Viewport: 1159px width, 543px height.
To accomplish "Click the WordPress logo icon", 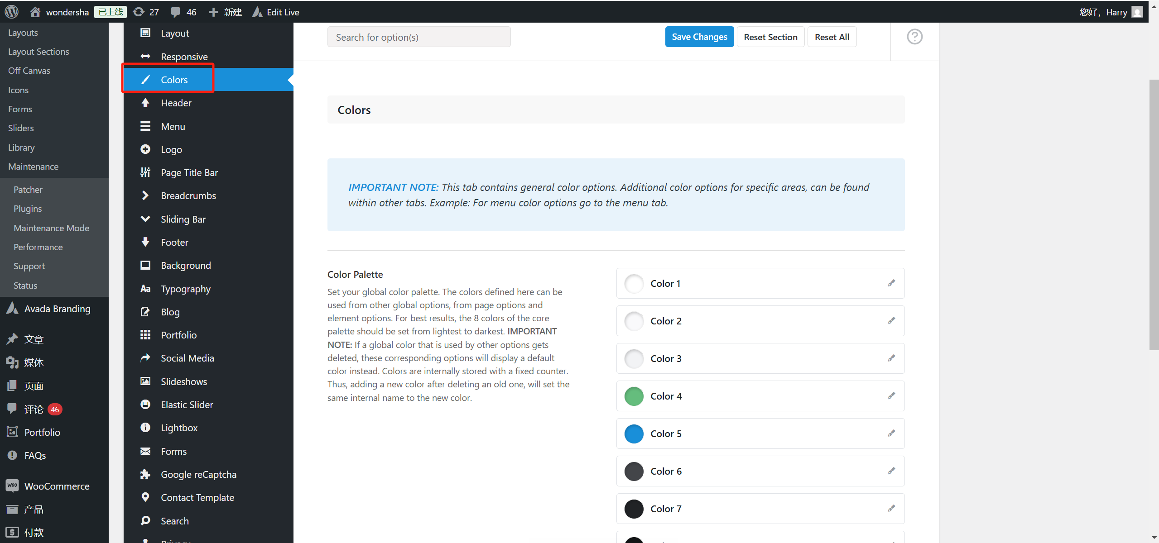I will coord(11,12).
